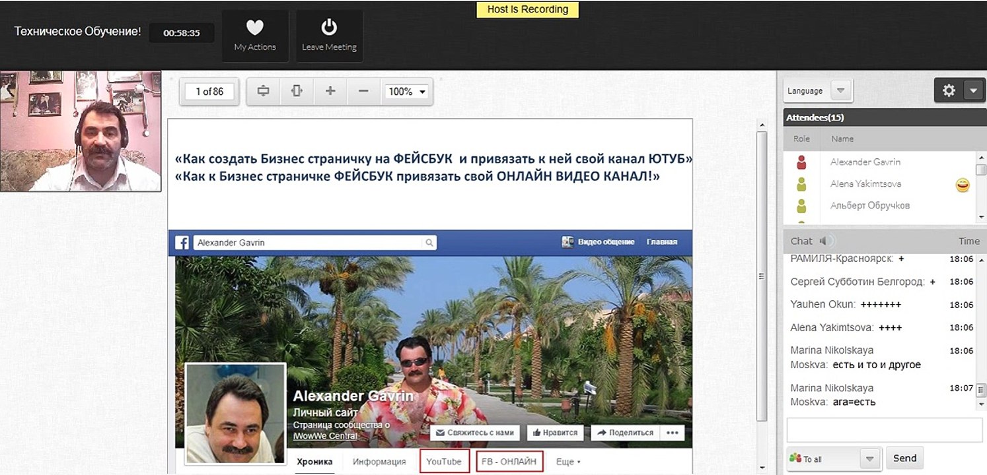The height and width of the screenshot is (475, 987).
Task: Click the three-dots more button on Facebook page
Action: tap(673, 433)
